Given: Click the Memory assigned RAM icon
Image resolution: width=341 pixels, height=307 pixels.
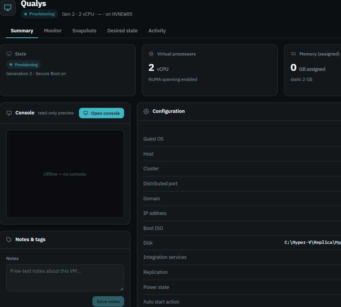Looking at the screenshot, I should click(x=293, y=54).
